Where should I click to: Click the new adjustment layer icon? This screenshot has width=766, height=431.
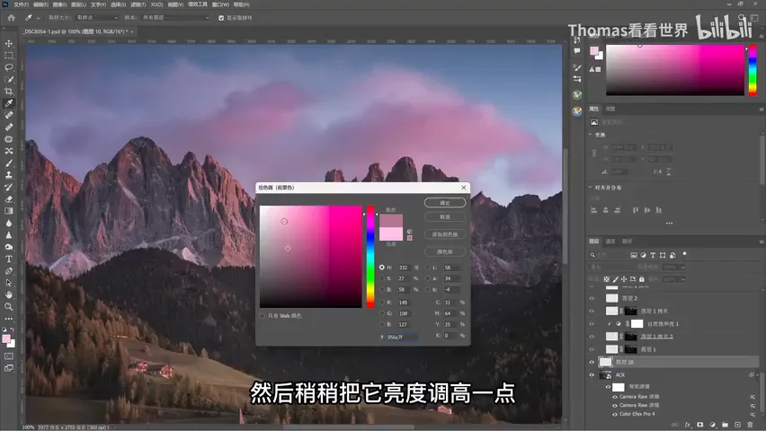(x=713, y=425)
